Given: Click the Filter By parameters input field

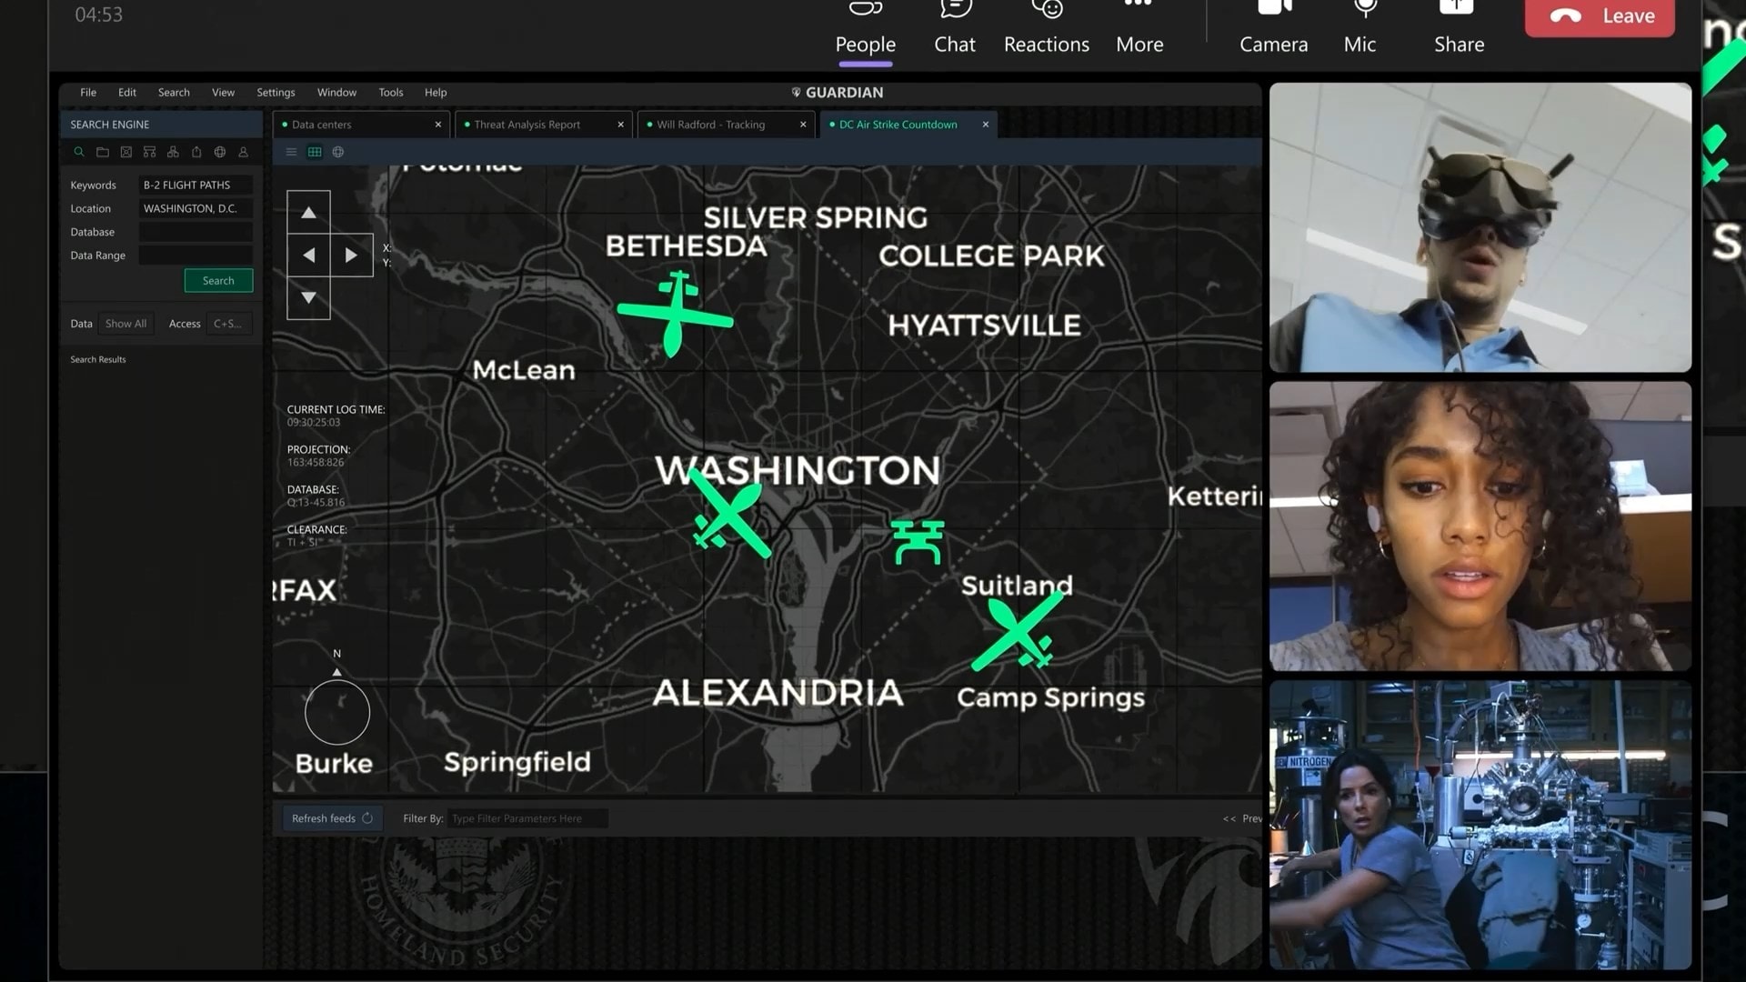Looking at the screenshot, I should pyautogui.click(x=527, y=818).
